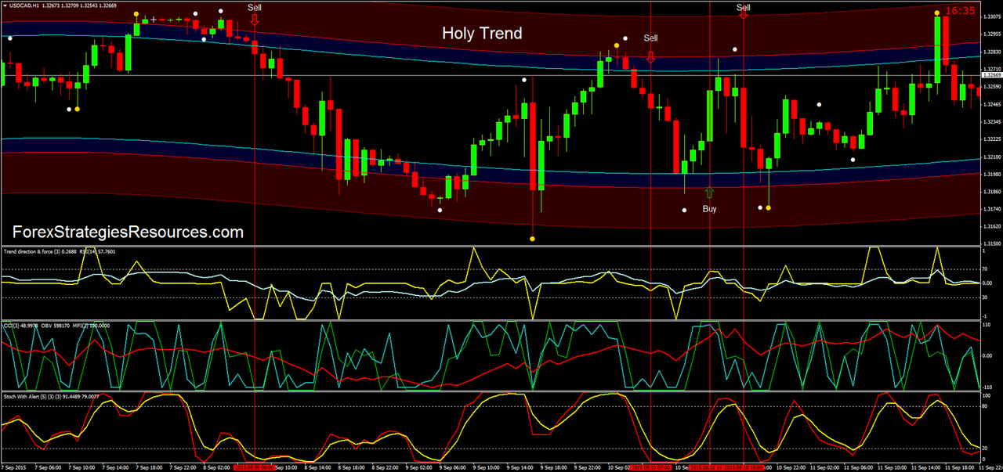Image resolution: width=1003 pixels, height=472 pixels.
Task: Click the 1.32345 price axis value
Action: pyautogui.click(x=992, y=121)
